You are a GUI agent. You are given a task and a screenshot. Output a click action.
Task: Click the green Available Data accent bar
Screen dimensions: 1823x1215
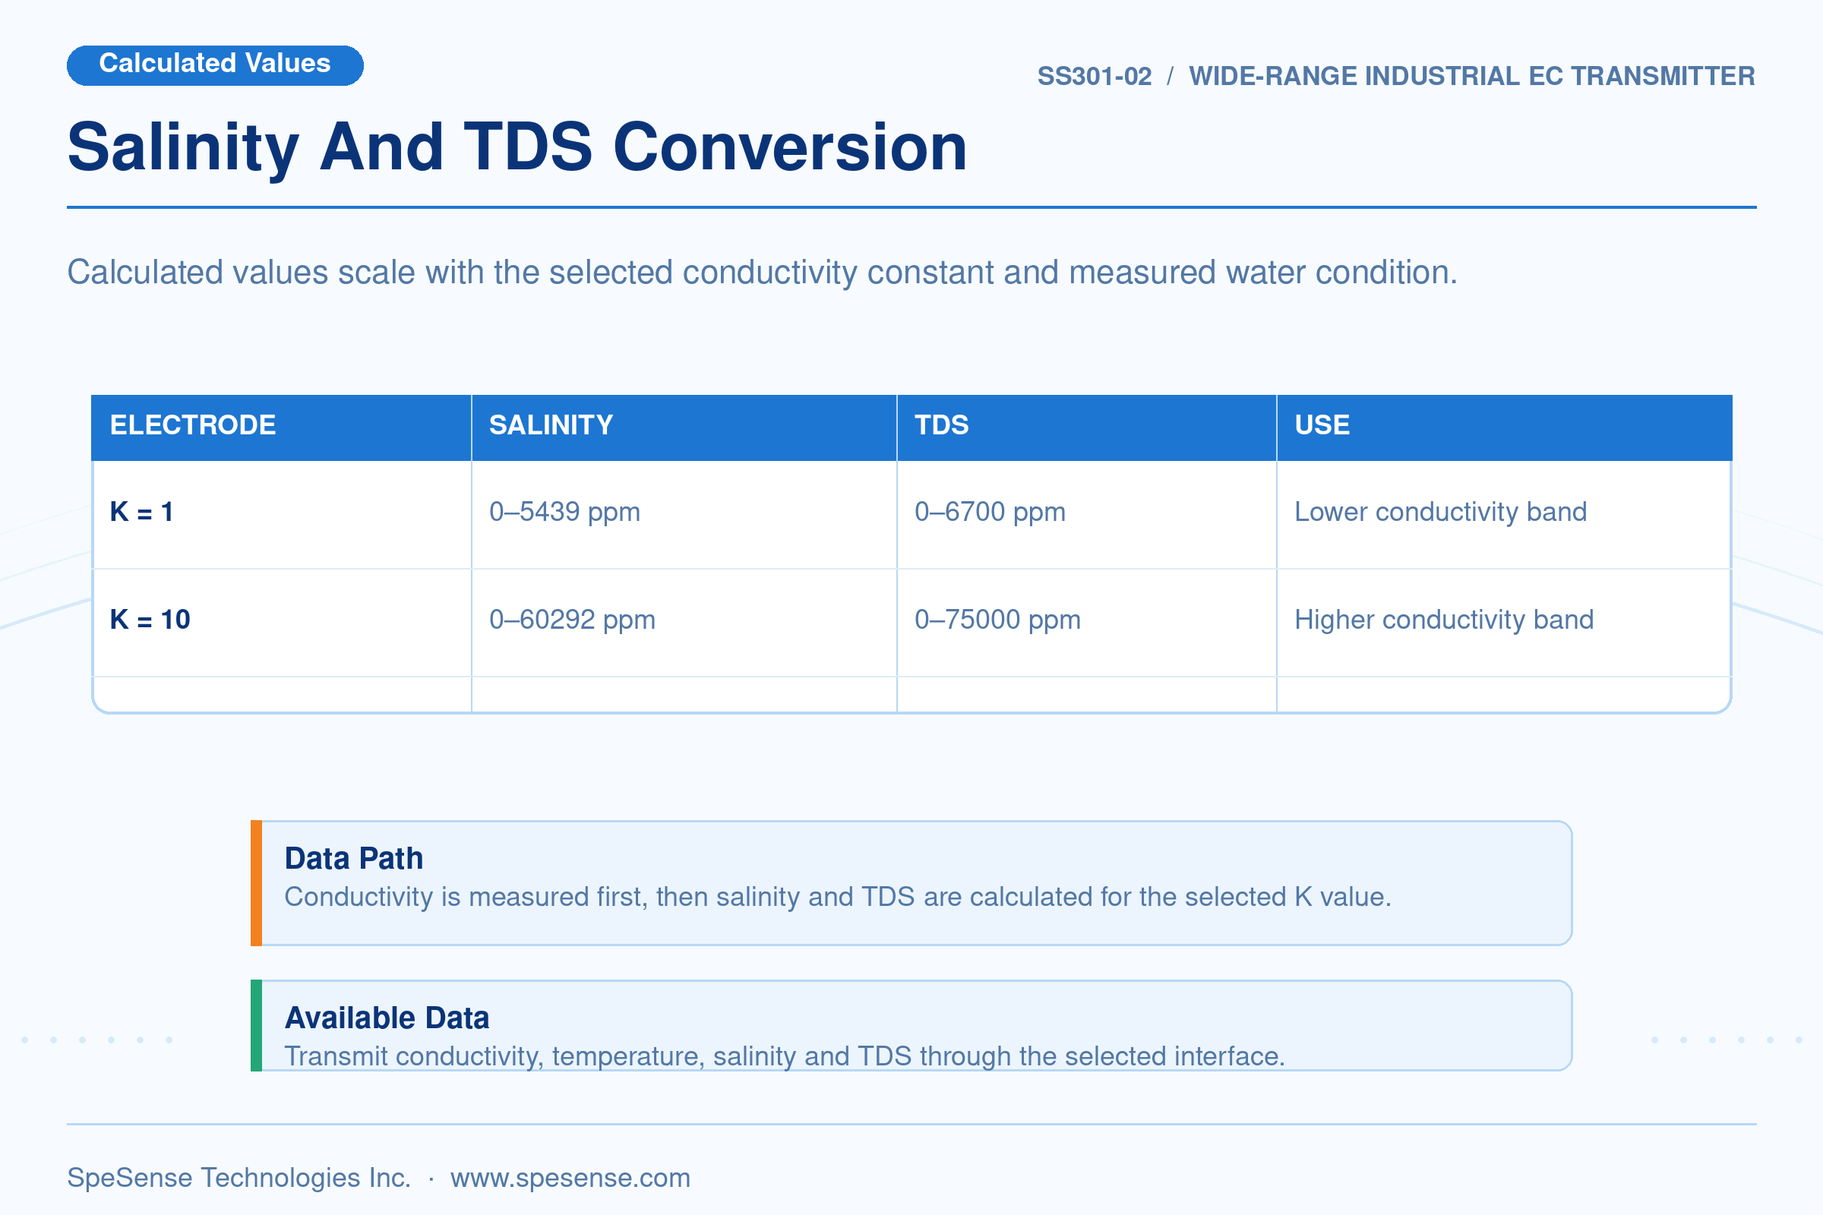257,1026
